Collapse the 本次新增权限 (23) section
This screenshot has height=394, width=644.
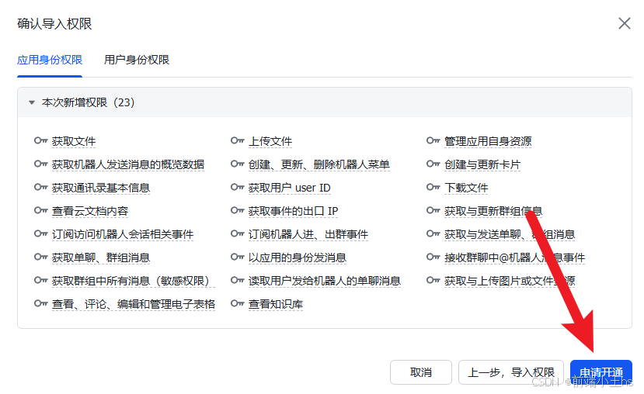click(32, 102)
